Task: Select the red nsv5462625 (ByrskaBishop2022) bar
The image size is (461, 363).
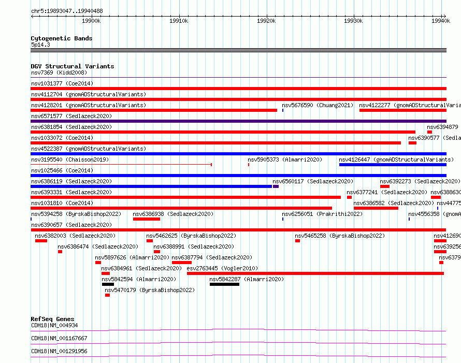Action: pyautogui.click(x=150, y=241)
